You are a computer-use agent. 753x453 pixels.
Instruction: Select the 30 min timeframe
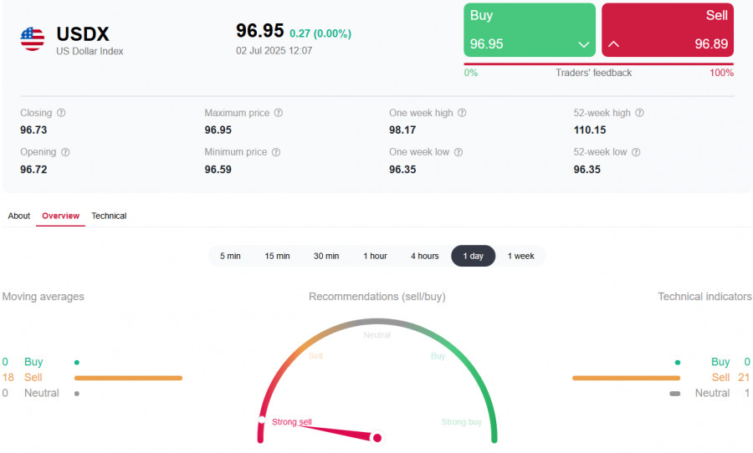pyautogui.click(x=326, y=257)
